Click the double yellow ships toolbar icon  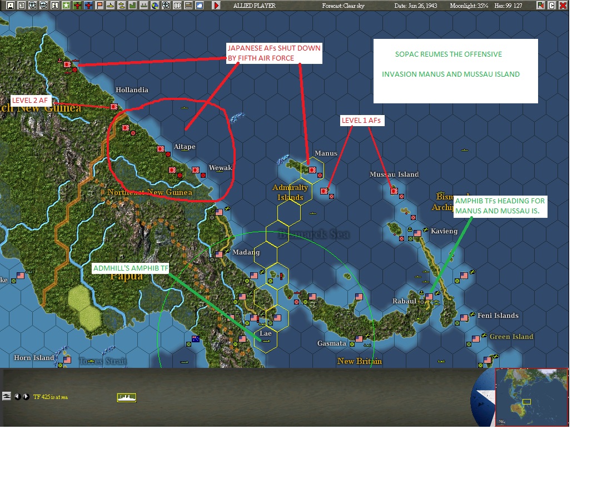(x=122, y=6)
